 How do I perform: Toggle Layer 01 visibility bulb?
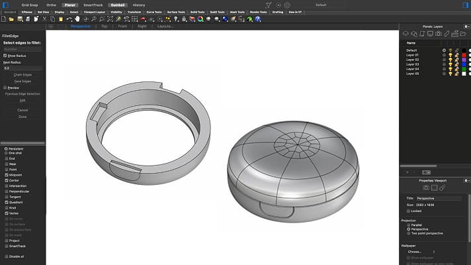[450, 54]
